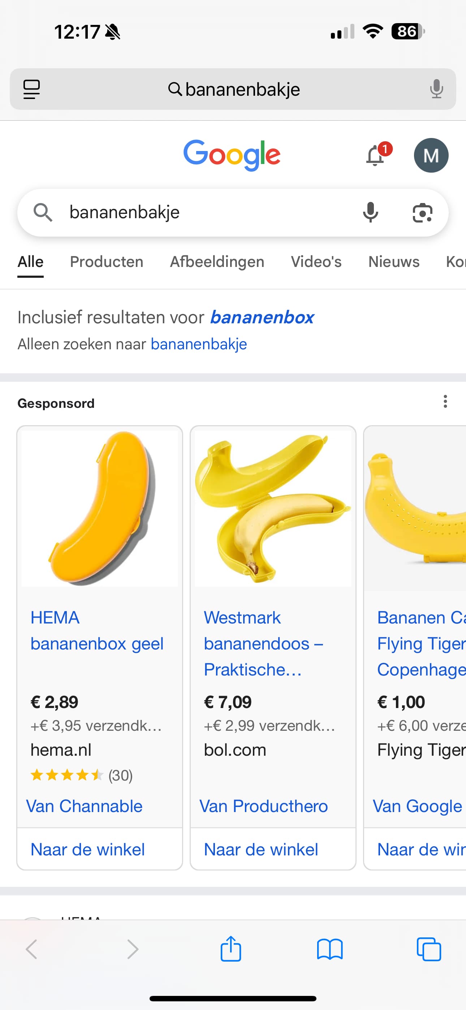The image size is (466, 1010).
Task: Search only for bananenbakje link
Action: click(x=198, y=344)
